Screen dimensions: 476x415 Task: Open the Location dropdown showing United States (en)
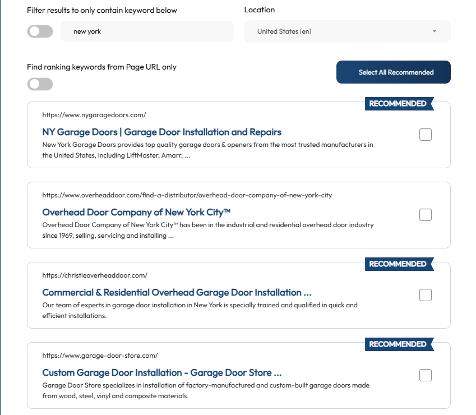click(347, 31)
